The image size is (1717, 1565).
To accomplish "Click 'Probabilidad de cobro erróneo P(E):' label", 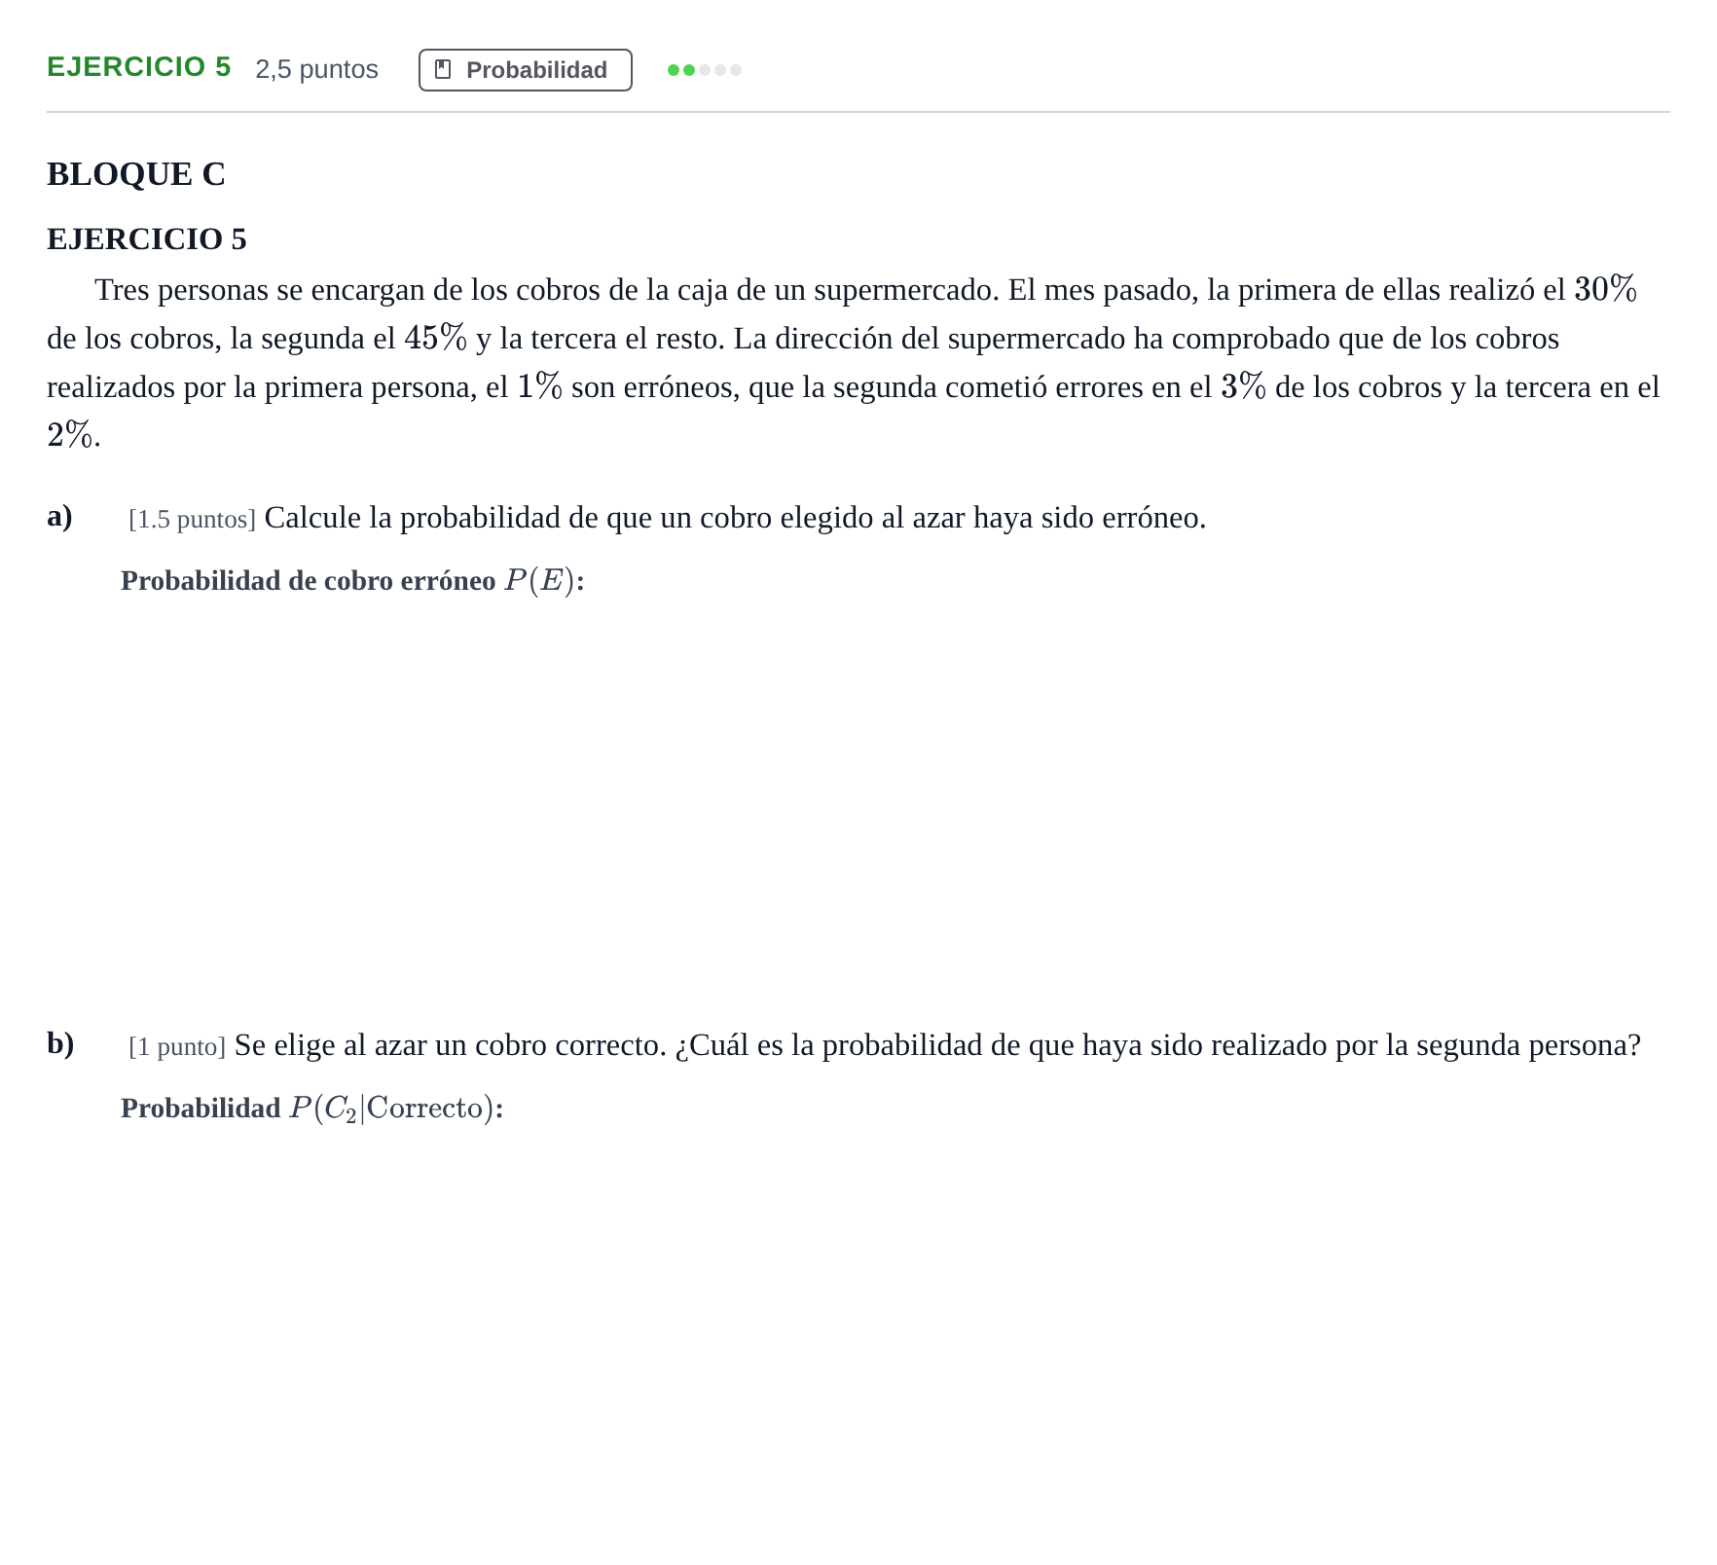I will pos(352,581).
